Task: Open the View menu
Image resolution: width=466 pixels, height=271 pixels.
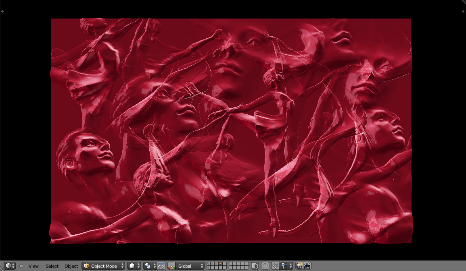Action: pos(33,266)
